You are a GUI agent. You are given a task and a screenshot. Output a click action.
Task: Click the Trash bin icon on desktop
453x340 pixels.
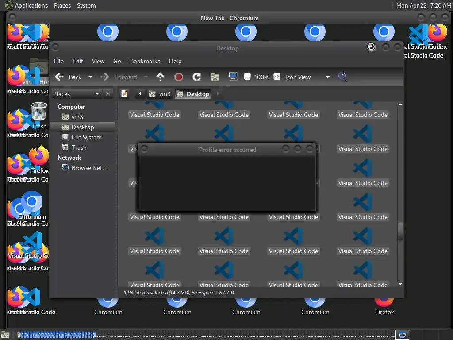coord(39,111)
